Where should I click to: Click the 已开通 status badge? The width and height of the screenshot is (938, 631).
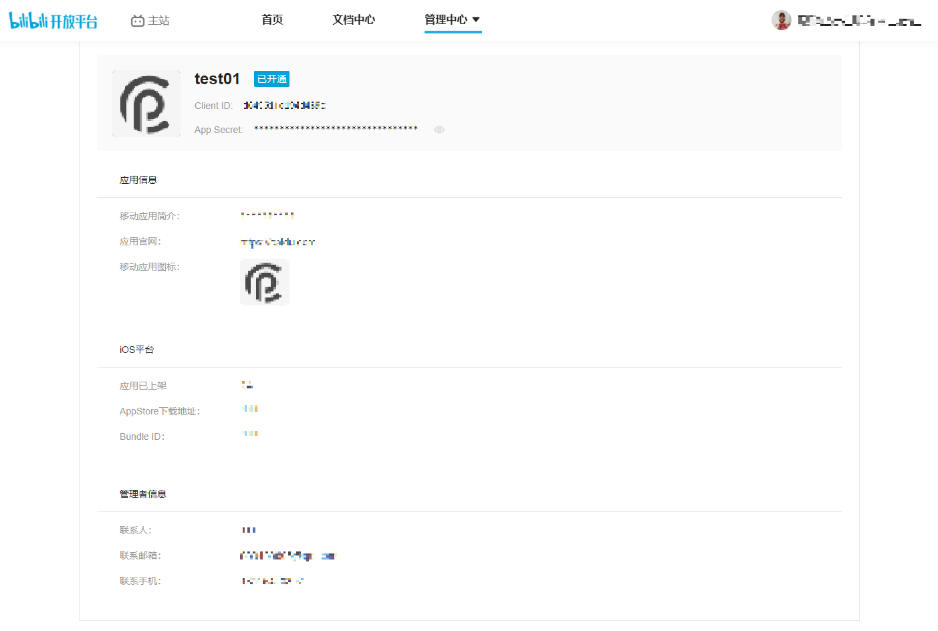click(271, 79)
